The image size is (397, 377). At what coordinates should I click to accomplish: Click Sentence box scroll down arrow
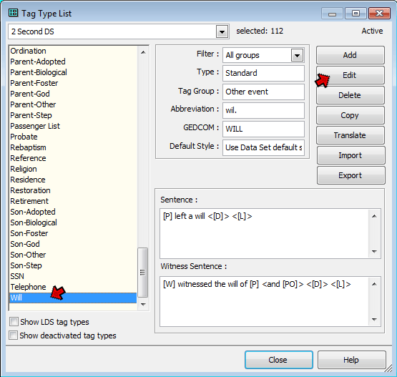tap(374, 251)
